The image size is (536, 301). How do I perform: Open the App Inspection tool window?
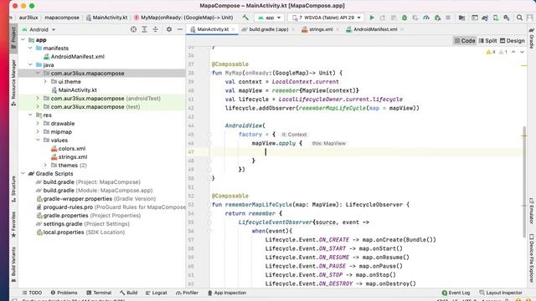tap(227, 293)
